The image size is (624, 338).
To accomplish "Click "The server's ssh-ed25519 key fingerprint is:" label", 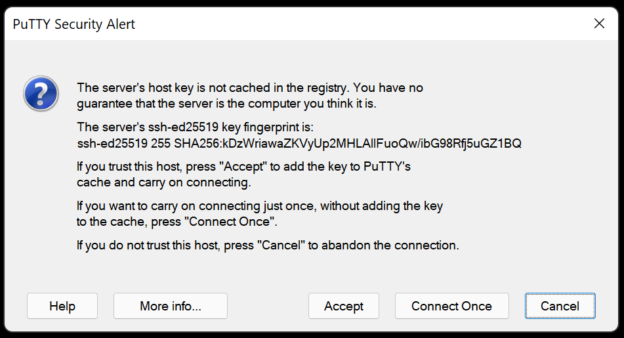I will point(196,127).
